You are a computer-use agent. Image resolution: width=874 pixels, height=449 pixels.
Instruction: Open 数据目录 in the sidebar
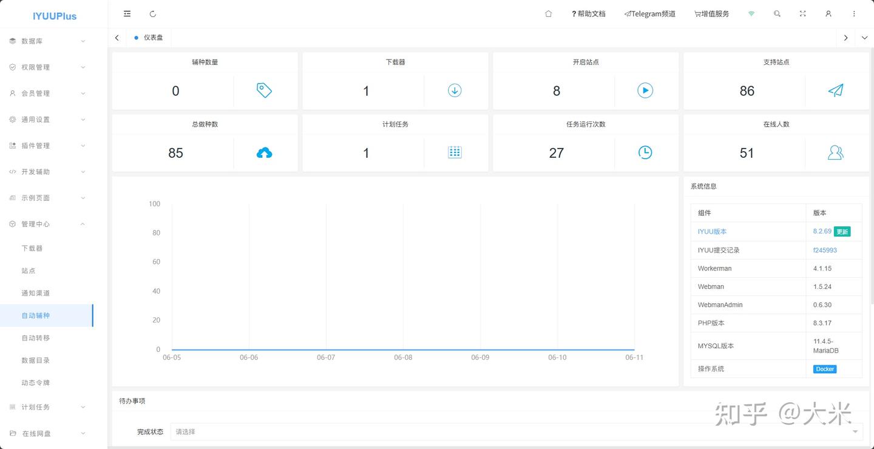pos(47,360)
